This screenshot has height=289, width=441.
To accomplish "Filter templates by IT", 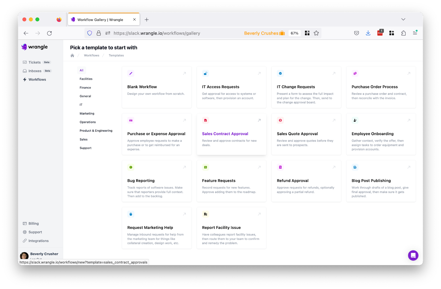I will pyautogui.click(x=81, y=105).
